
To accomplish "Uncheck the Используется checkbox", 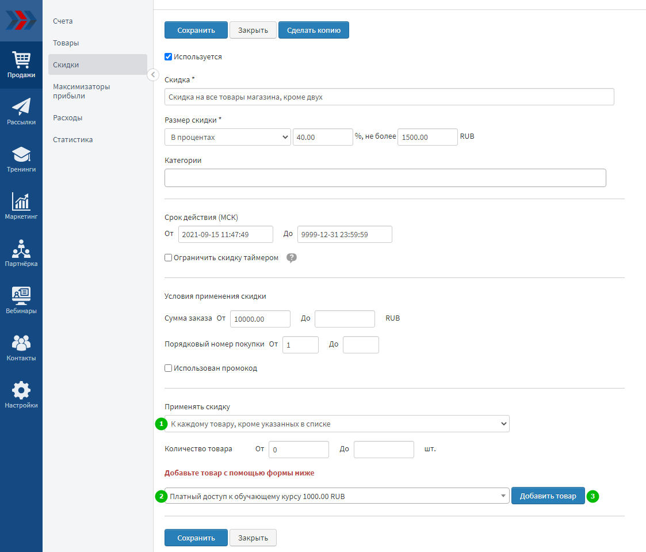I will 169,57.
